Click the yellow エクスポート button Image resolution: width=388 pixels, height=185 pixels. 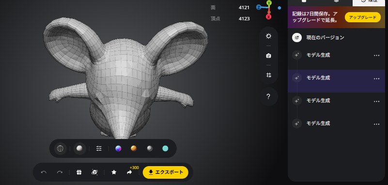pyautogui.click(x=166, y=172)
